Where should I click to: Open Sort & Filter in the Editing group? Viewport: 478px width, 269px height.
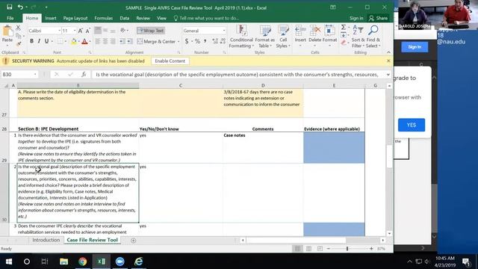tap(358, 37)
